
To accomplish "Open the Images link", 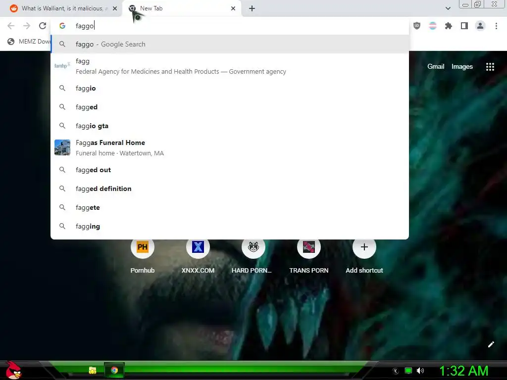I will (462, 67).
